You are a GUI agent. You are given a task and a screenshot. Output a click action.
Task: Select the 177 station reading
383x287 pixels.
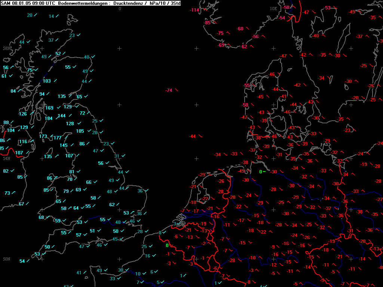point(58,138)
